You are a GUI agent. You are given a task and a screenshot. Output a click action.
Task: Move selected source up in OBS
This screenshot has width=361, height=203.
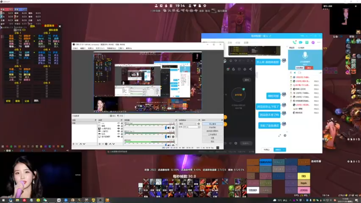[x=110, y=144]
